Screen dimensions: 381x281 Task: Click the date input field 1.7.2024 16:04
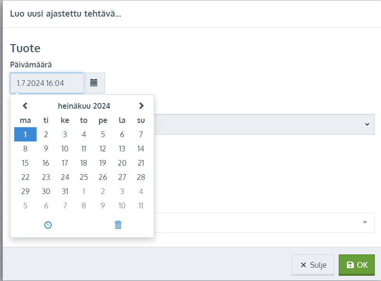[x=47, y=83]
